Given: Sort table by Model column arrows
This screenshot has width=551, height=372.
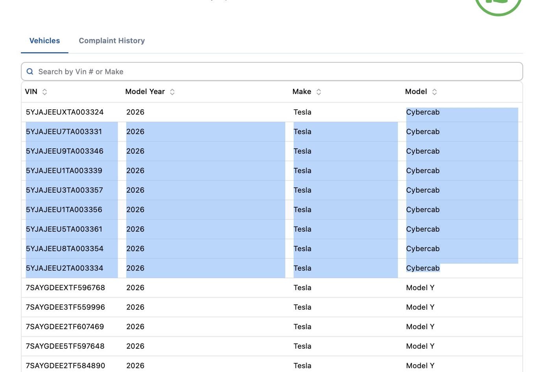Looking at the screenshot, I should [435, 92].
